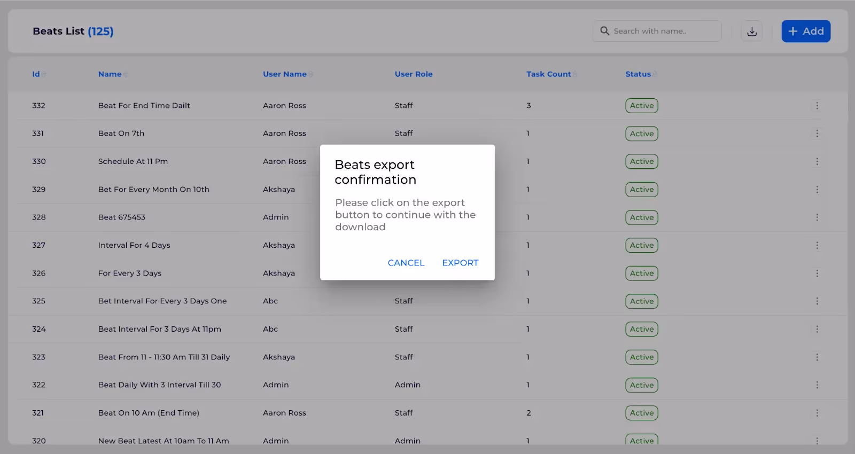Click the User Role column header
Viewport: 855px width, 454px height.
tap(414, 74)
